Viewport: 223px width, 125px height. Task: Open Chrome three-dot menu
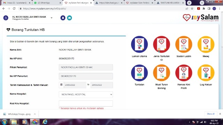220,9
